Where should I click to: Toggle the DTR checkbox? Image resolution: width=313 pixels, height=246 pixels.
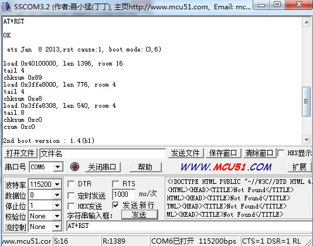(71, 184)
